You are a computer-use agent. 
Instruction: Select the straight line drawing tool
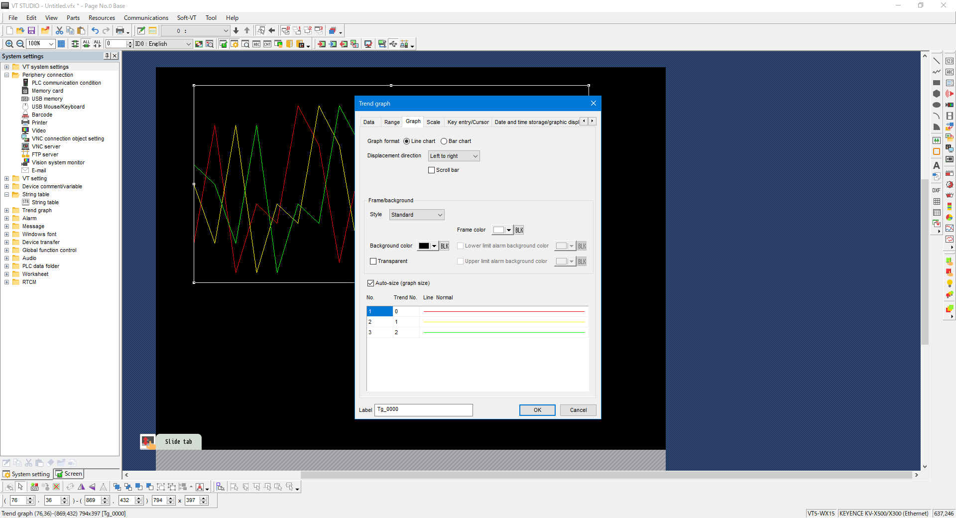pyautogui.click(x=936, y=61)
